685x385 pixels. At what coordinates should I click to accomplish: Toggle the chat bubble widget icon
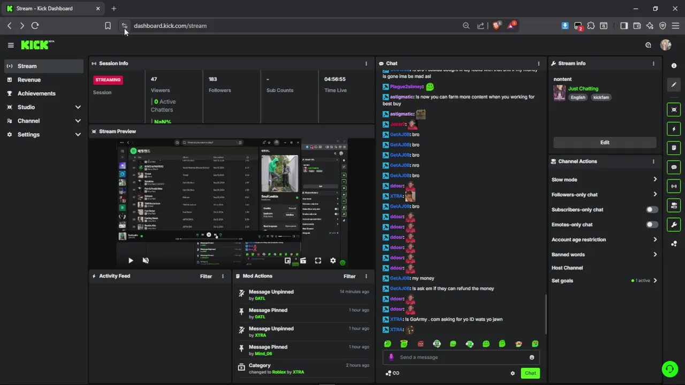point(674,167)
